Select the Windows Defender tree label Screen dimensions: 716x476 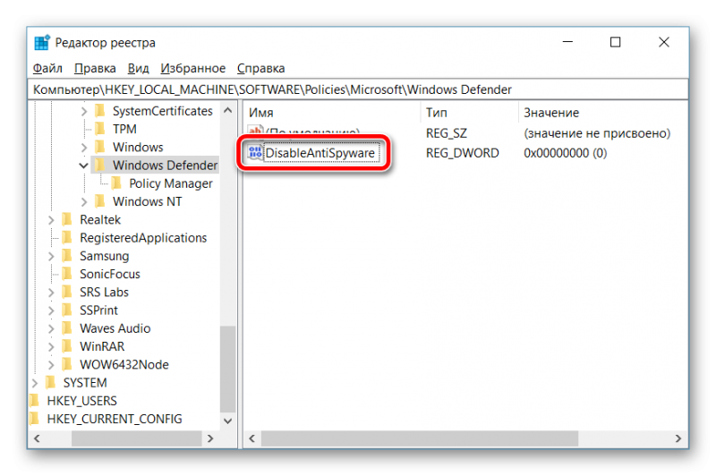tap(165, 166)
